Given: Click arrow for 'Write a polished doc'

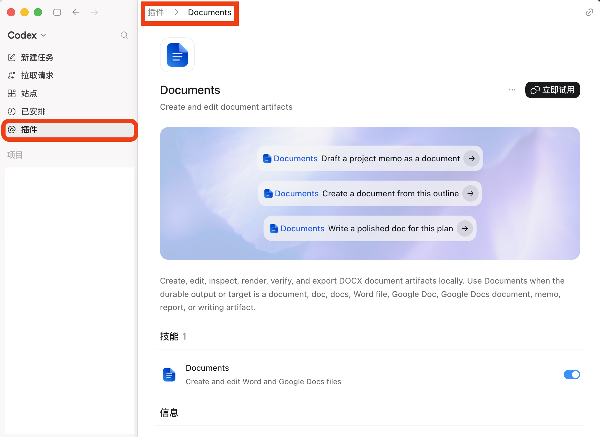Looking at the screenshot, I should point(465,228).
